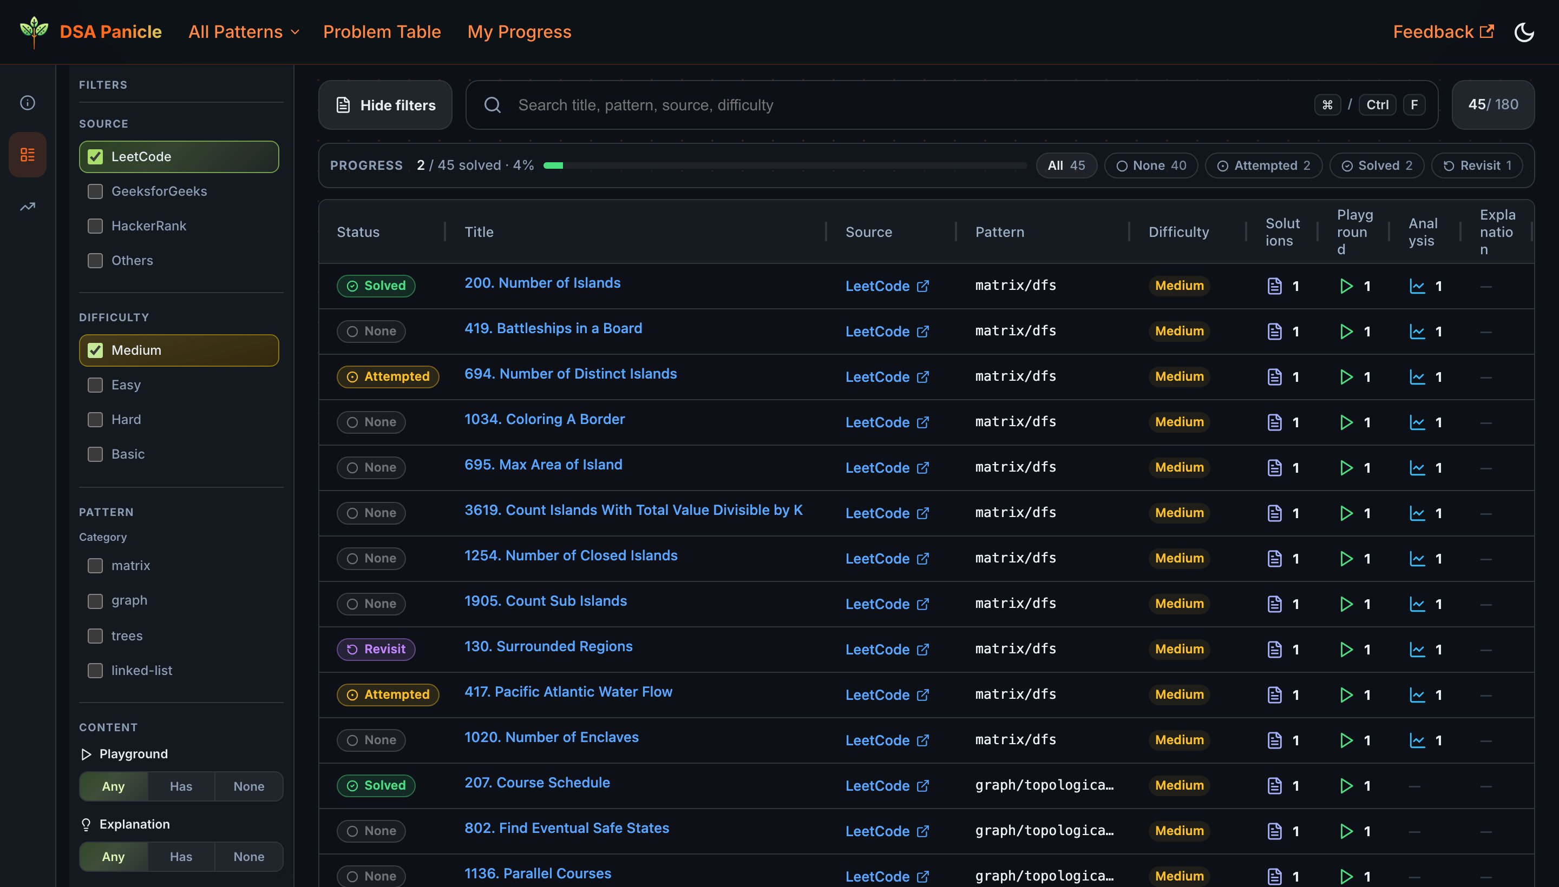Image resolution: width=1559 pixels, height=887 pixels.
Task: Check the graph category filter
Action: (x=96, y=601)
